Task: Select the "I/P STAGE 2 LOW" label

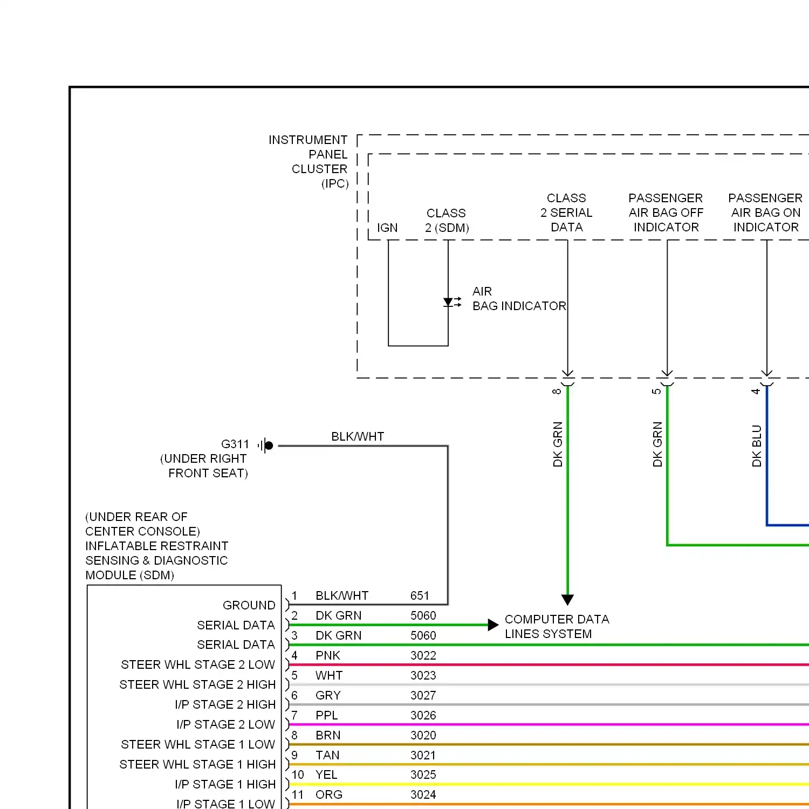Action: coord(226,724)
